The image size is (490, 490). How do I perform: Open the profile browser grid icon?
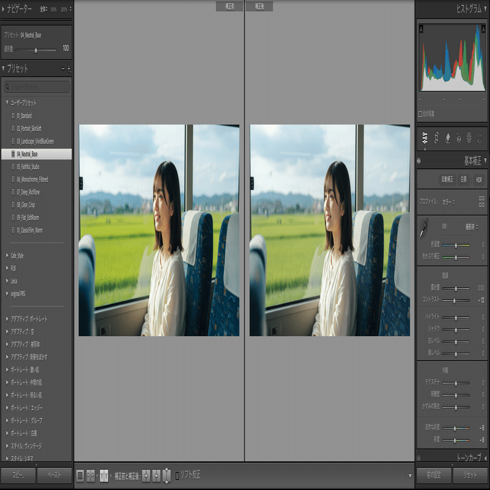481,201
